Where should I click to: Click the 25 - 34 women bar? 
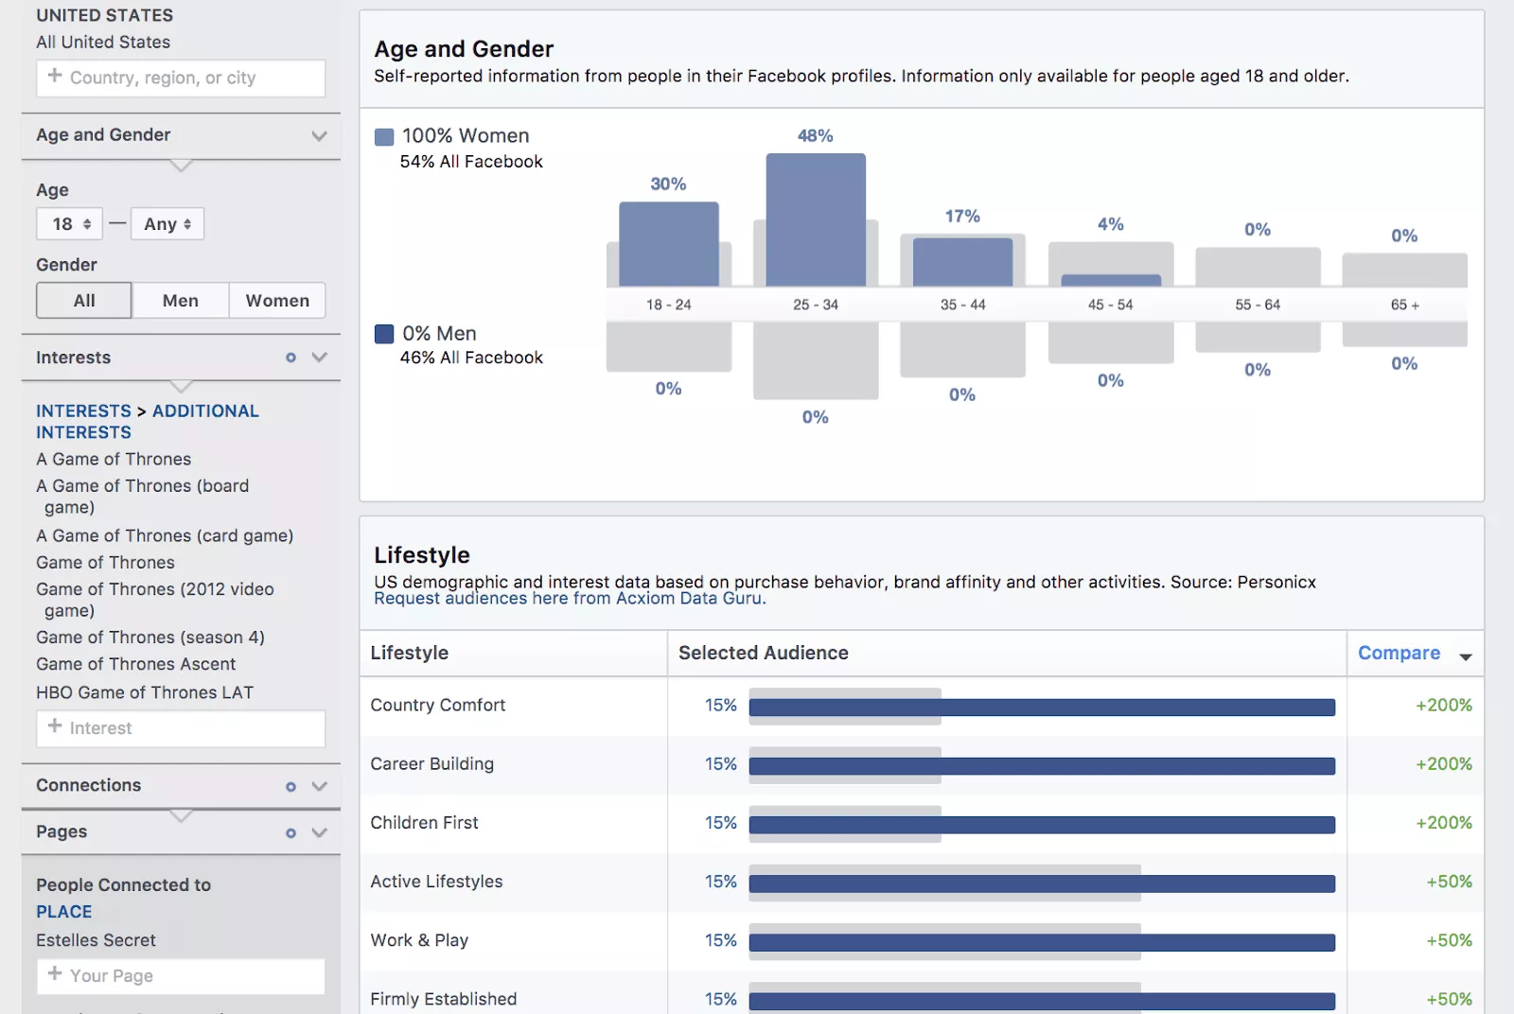(x=815, y=219)
